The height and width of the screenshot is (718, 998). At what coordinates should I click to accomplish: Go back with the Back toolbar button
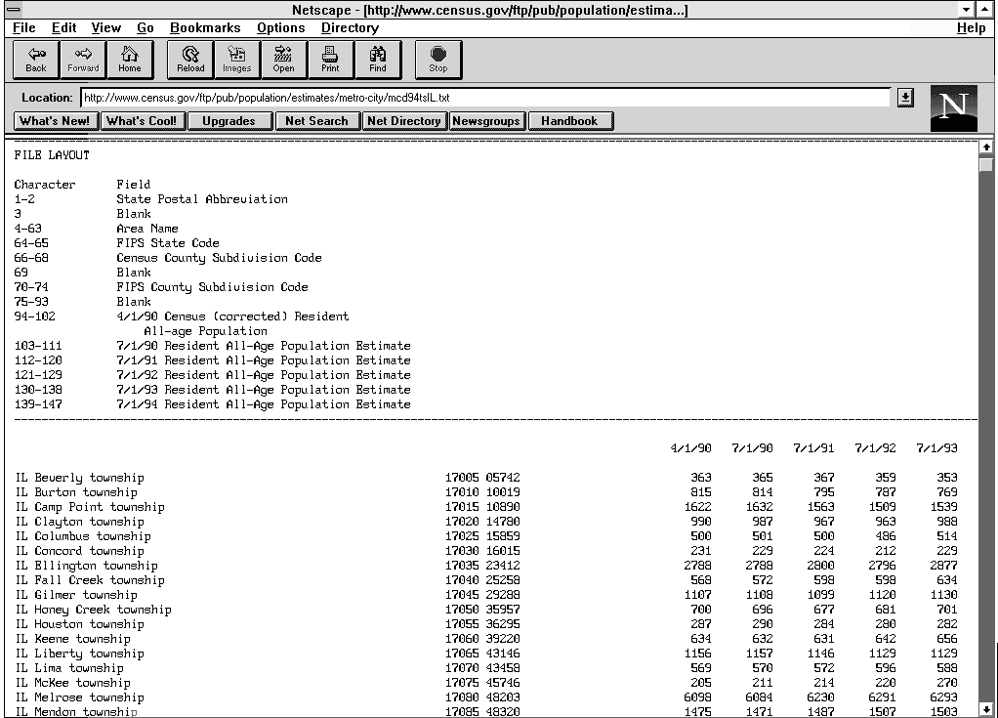click(x=36, y=60)
